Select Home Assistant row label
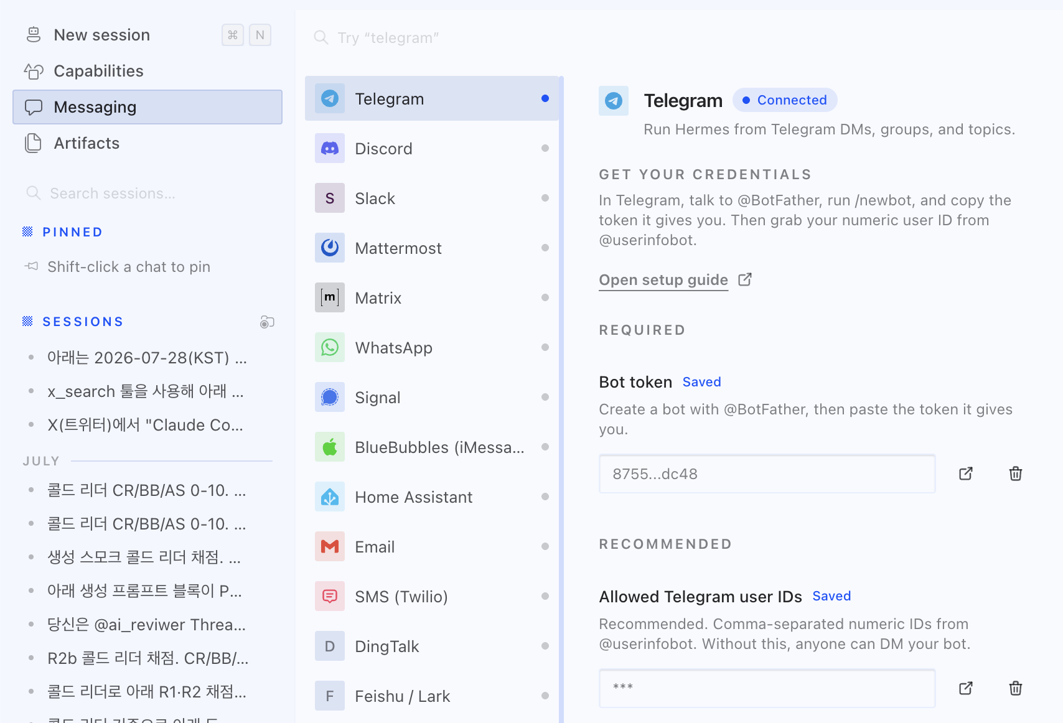Image resolution: width=1063 pixels, height=723 pixels. point(414,497)
